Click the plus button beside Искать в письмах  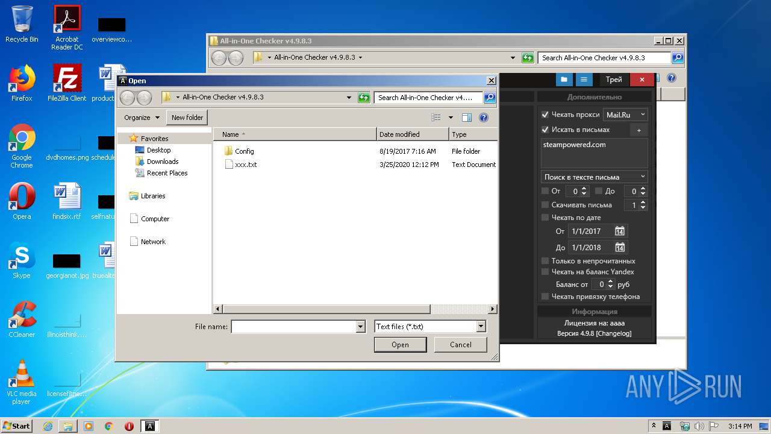click(x=639, y=130)
